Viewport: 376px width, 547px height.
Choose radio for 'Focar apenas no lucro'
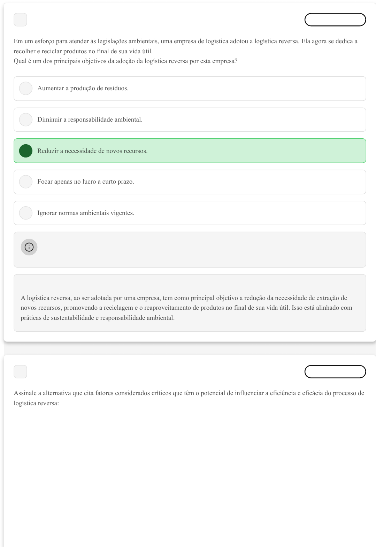click(26, 182)
